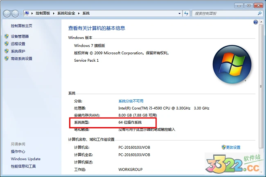Open Windows Update link
This screenshot has height=177, width=266.
tap(26, 159)
